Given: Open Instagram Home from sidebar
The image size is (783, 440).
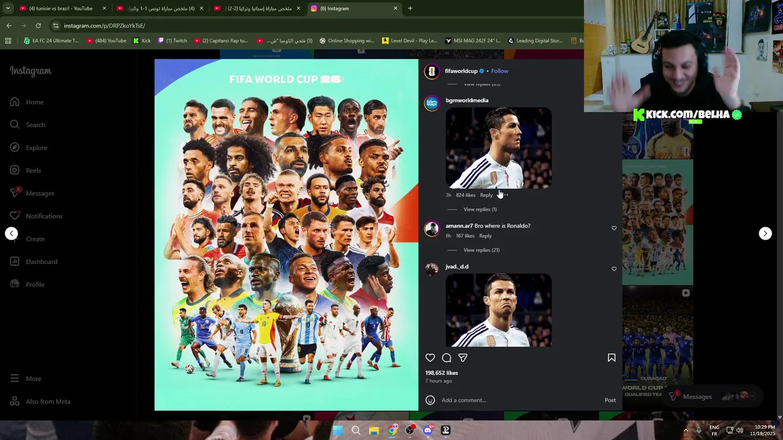Looking at the screenshot, I should [28, 102].
